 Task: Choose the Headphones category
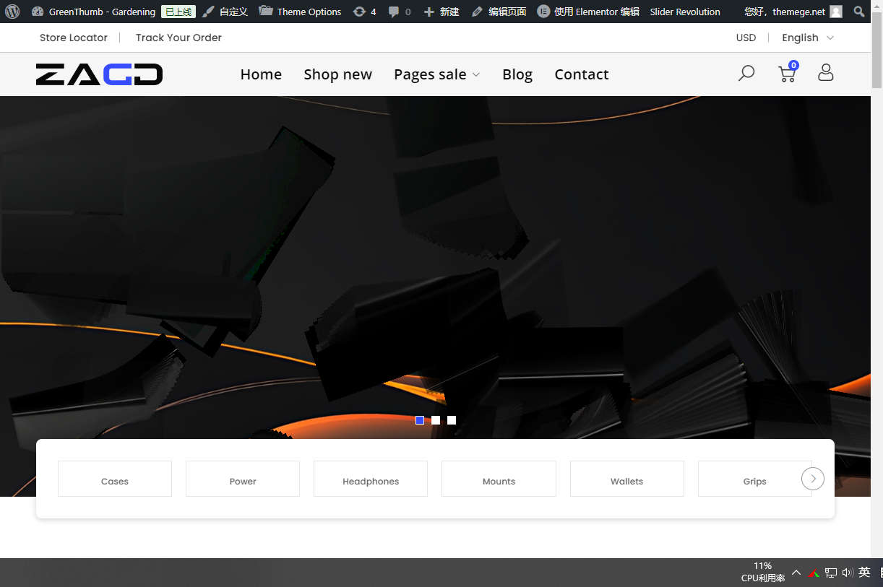371,479
